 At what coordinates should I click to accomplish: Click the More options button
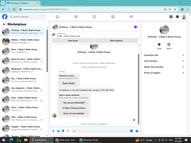pos(116,40)
